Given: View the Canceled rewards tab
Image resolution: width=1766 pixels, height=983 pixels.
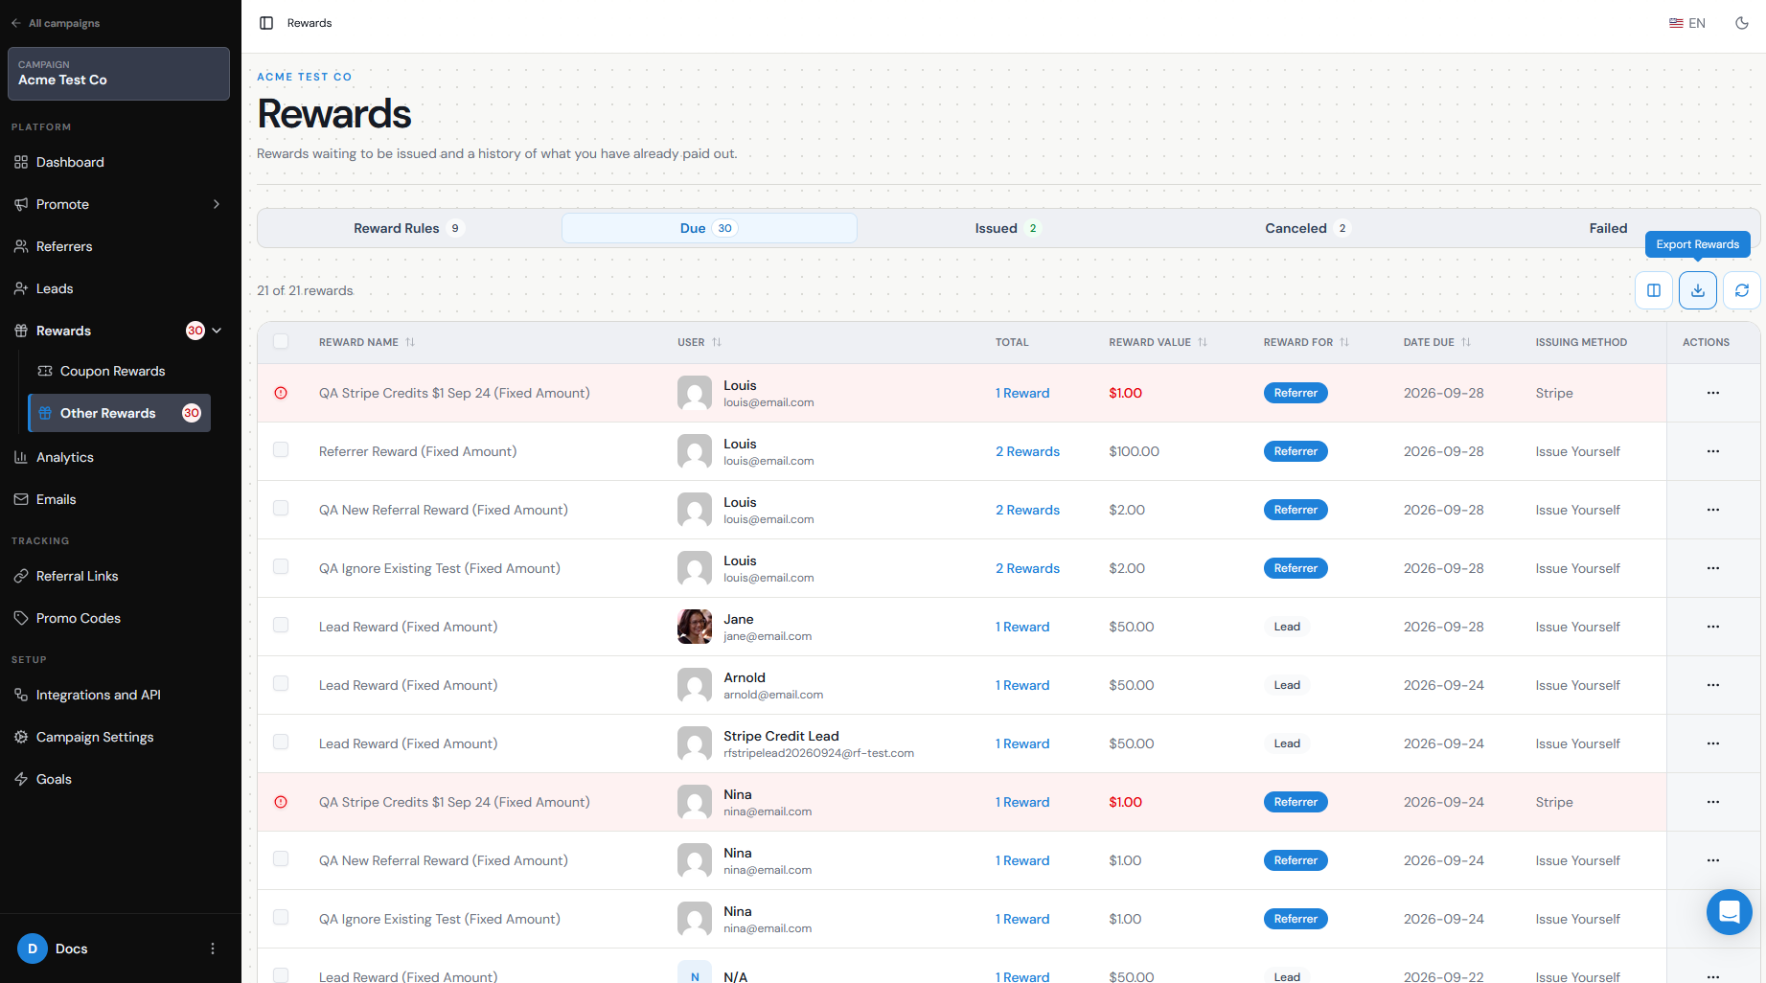Looking at the screenshot, I should [1307, 228].
